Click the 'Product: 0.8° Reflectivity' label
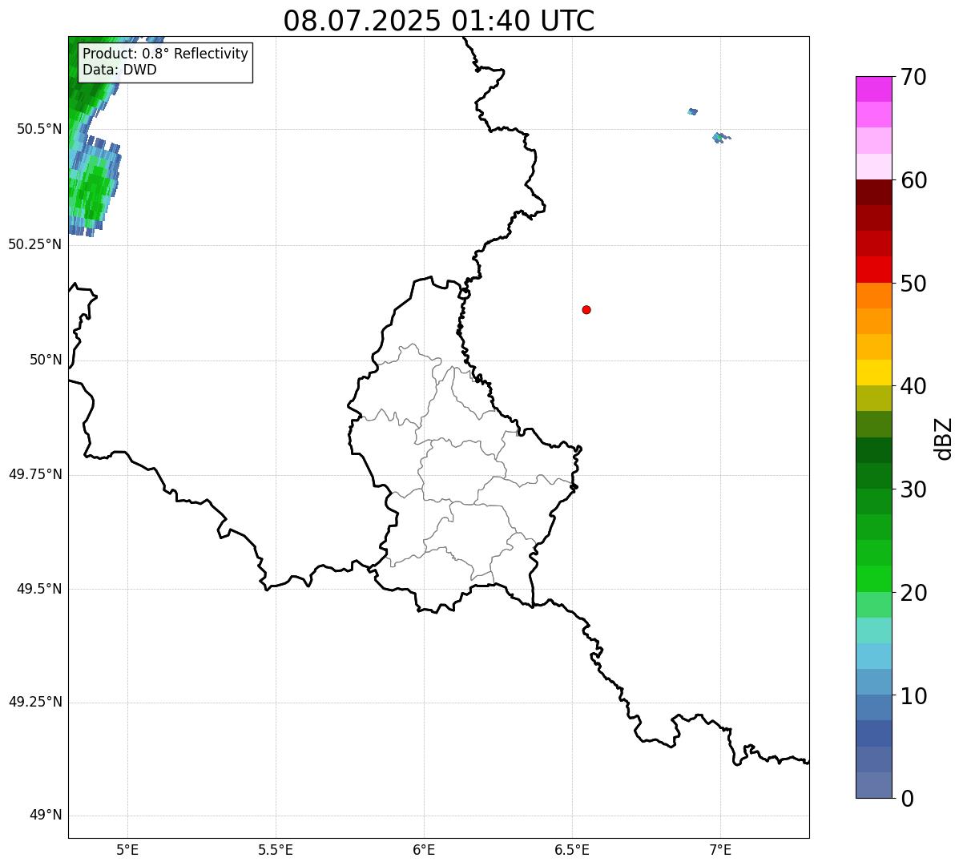This screenshot has height=866, width=963. coord(166,54)
